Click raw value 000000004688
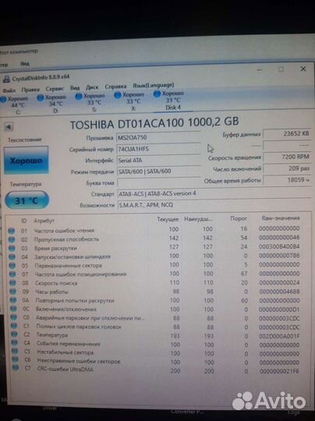315x421 pixels. coord(279,292)
